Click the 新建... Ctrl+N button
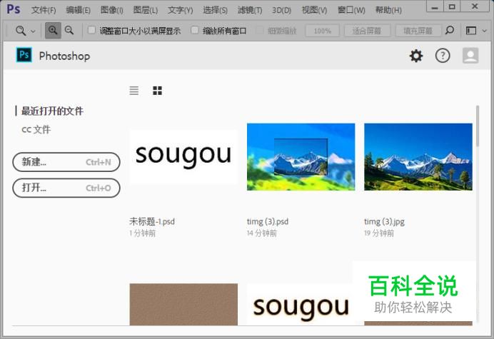The width and height of the screenshot is (494, 339). pyautogui.click(x=66, y=162)
